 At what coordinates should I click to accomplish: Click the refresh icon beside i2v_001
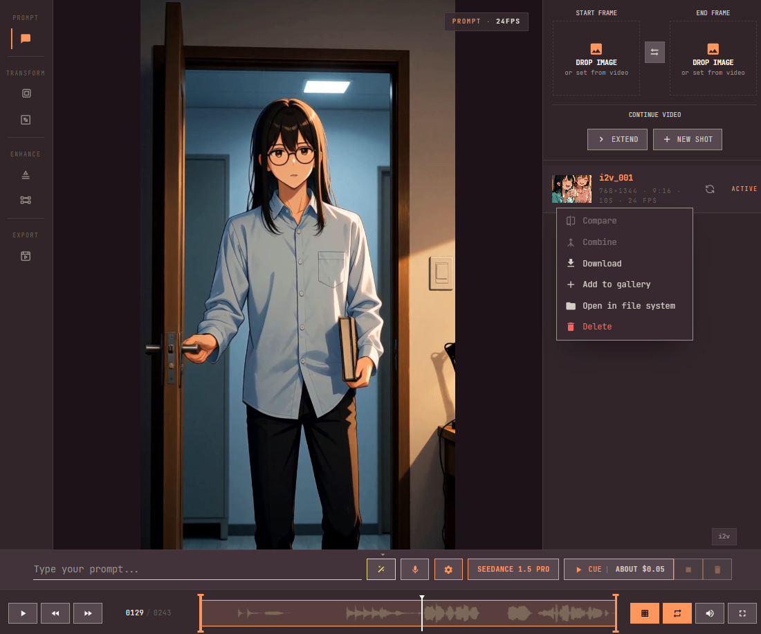click(x=710, y=189)
